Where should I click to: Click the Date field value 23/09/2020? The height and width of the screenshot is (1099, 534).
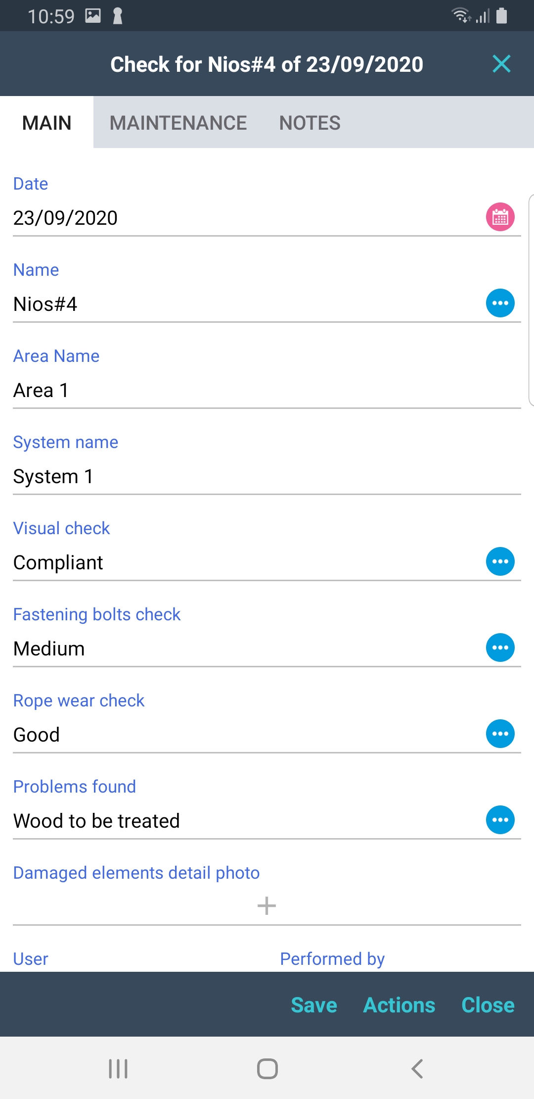[65, 218]
